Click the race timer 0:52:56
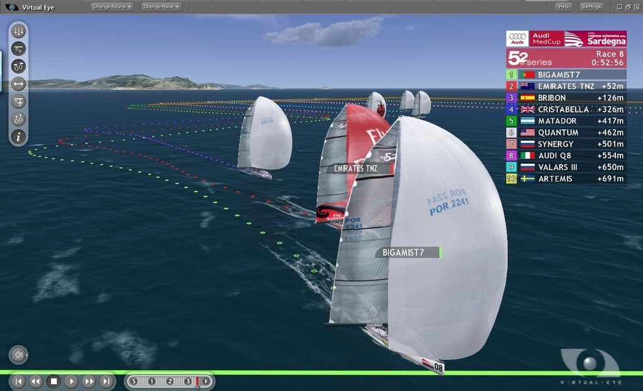The image size is (643, 391). [x=607, y=63]
